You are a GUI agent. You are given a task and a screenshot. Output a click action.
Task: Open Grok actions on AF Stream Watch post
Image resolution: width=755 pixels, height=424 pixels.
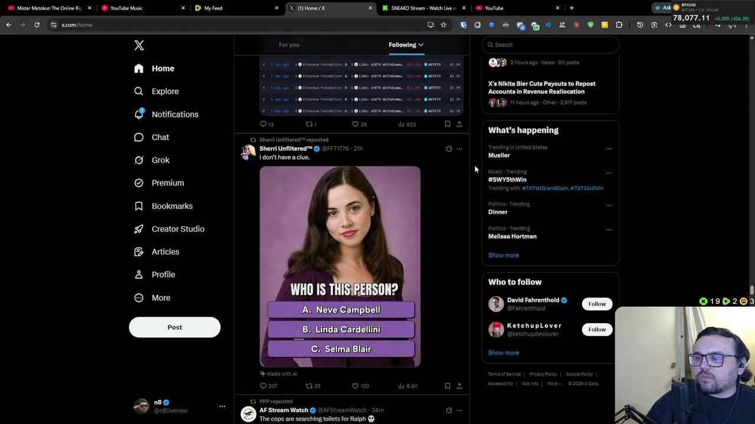coord(449,410)
